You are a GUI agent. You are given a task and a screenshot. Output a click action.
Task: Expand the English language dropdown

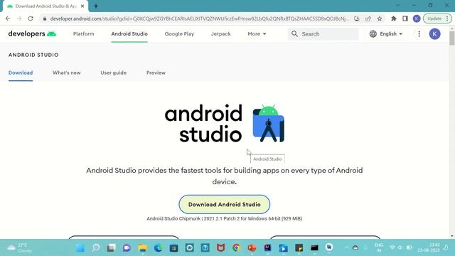tap(386, 34)
